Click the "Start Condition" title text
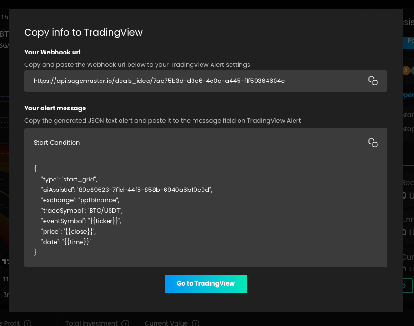Image resolution: width=414 pixels, height=326 pixels. point(56,143)
